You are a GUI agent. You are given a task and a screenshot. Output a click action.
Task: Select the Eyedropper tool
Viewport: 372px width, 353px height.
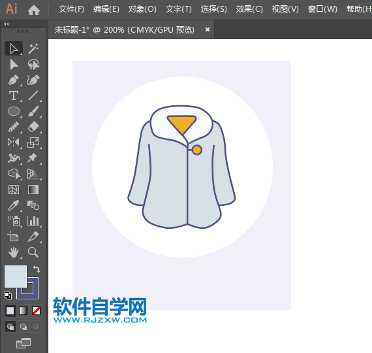coord(14,205)
